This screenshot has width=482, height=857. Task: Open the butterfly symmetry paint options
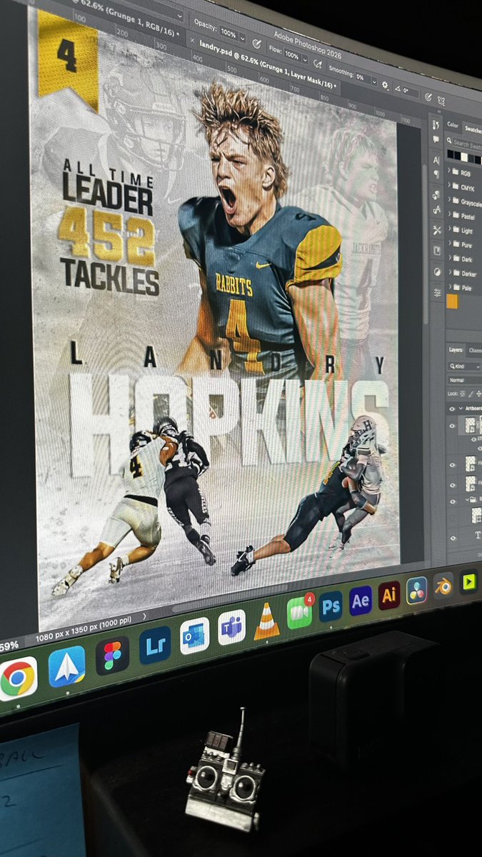(x=441, y=101)
